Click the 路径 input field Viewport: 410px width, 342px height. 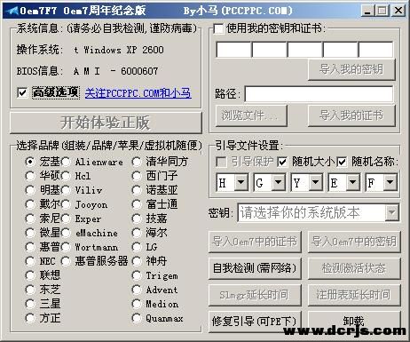click(319, 94)
